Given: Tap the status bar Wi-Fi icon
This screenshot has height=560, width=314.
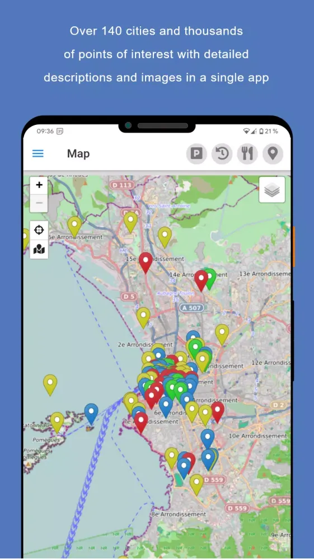Looking at the screenshot, I should (x=246, y=132).
